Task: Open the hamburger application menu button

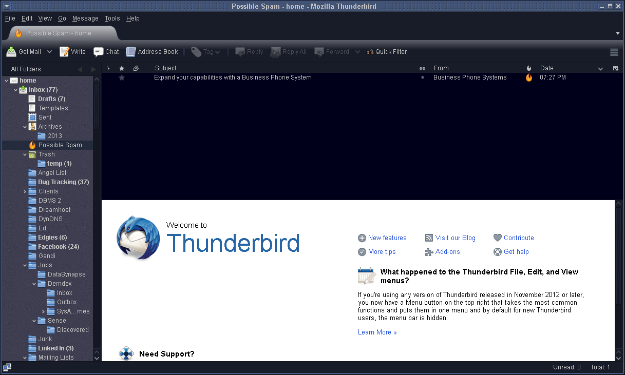Action: click(614, 52)
